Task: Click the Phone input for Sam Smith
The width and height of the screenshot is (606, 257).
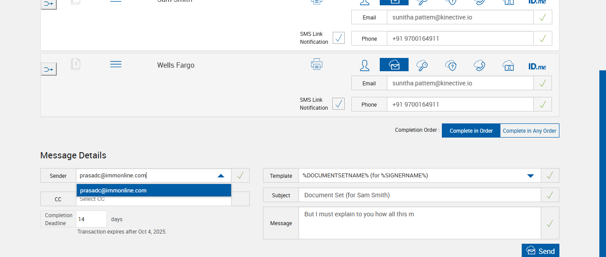Action: 460,38
